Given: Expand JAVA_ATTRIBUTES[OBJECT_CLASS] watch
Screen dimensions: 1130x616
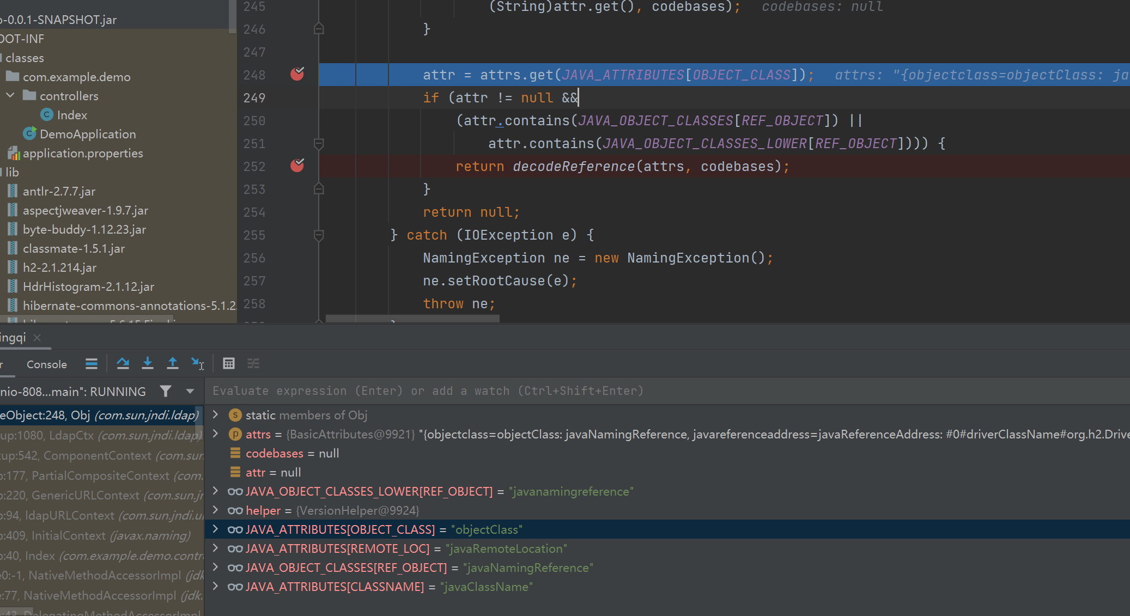Looking at the screenshot, I should pyautogui.click(x=215, y=529).
